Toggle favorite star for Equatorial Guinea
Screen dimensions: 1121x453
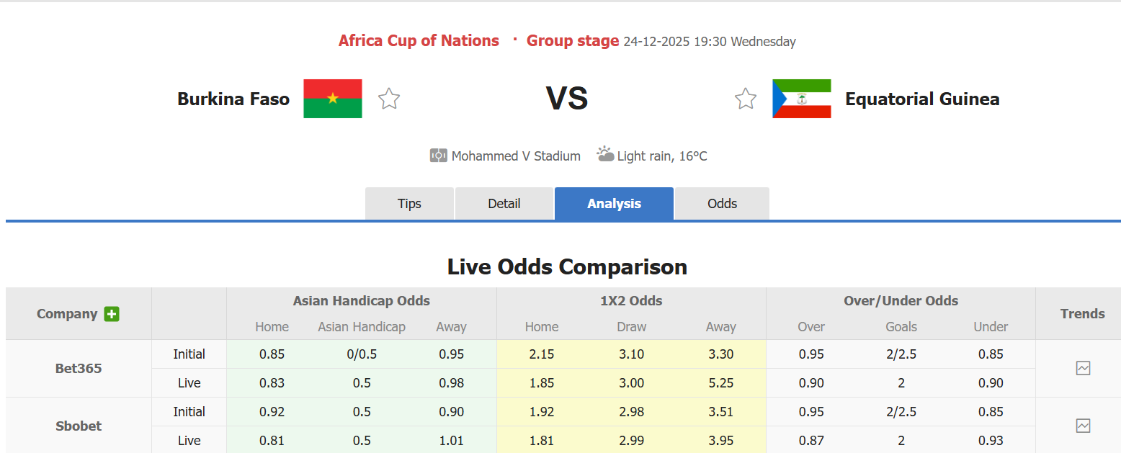click(745, 99)
